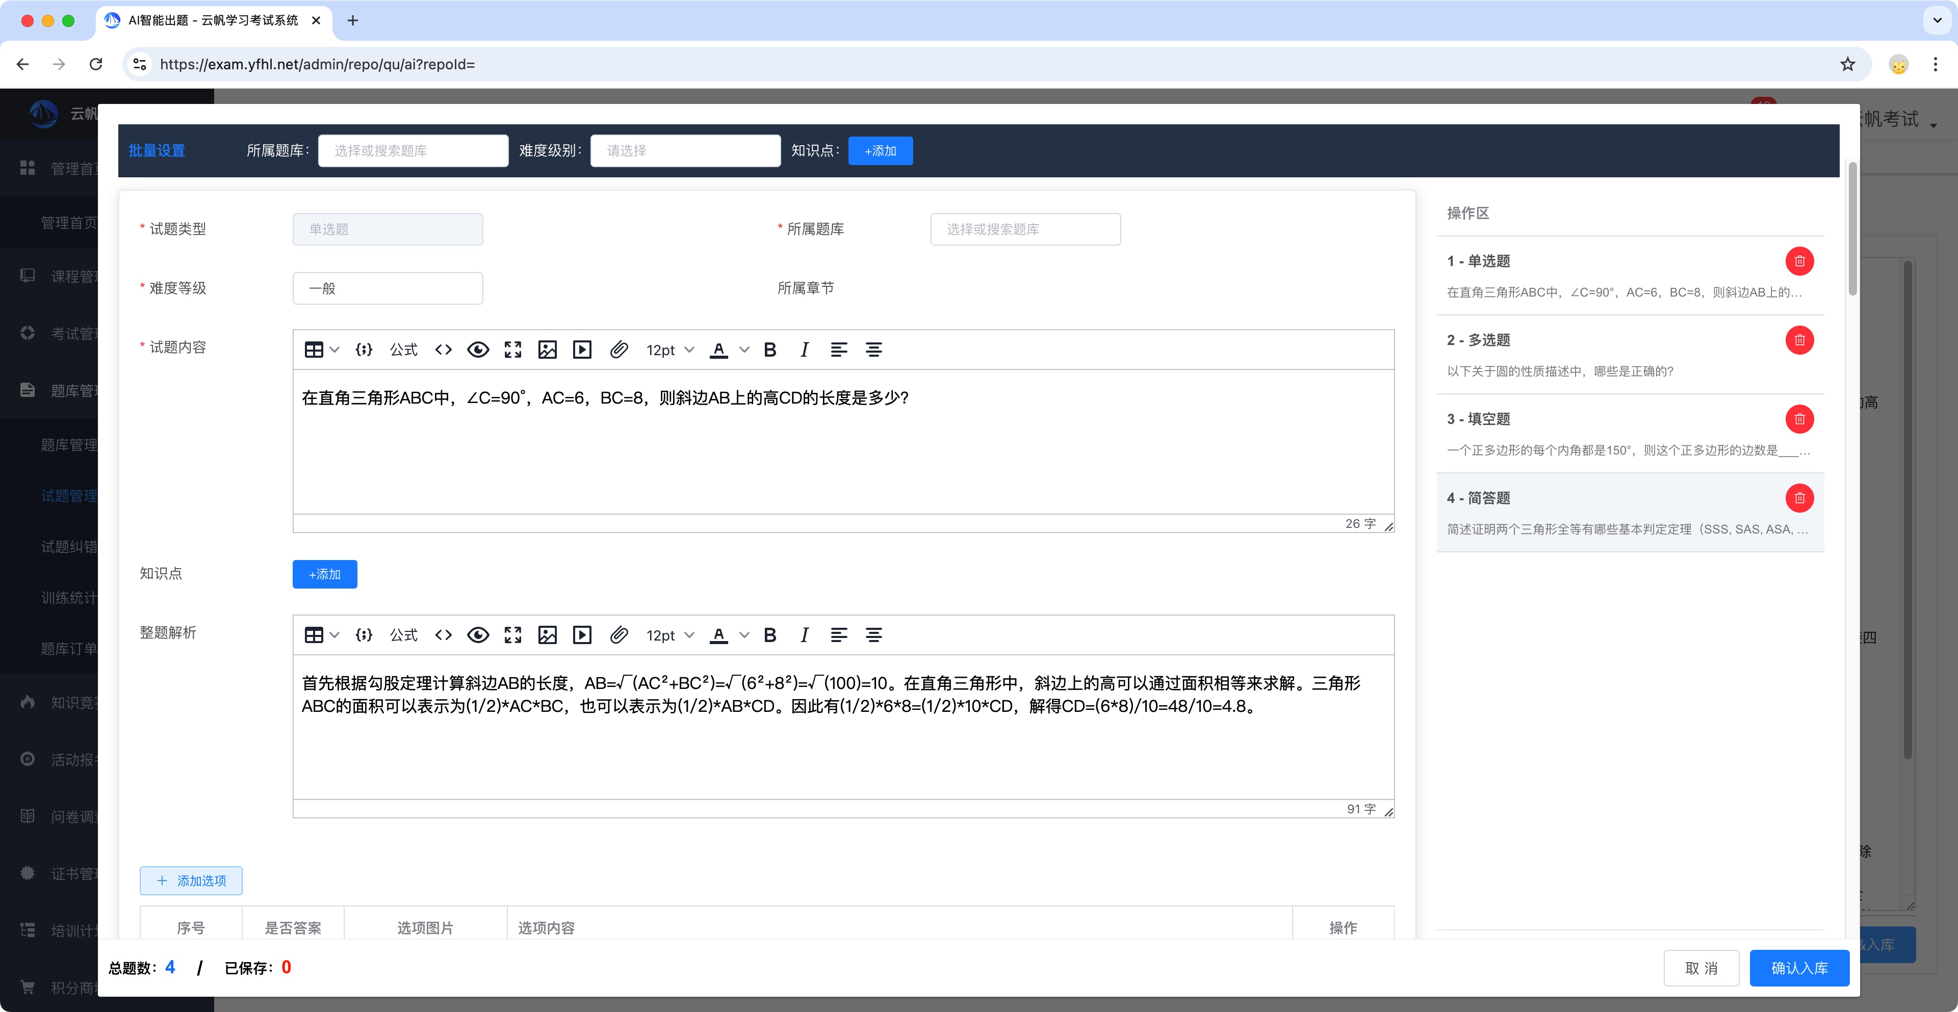
Task: Delete question 2 multiple choice item
Action: coord(1799,340)
